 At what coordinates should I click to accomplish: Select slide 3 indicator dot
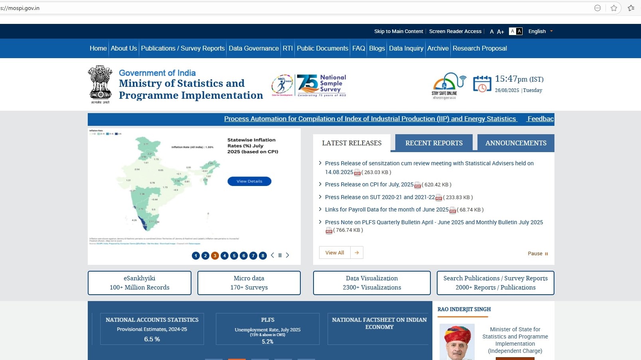215,256
